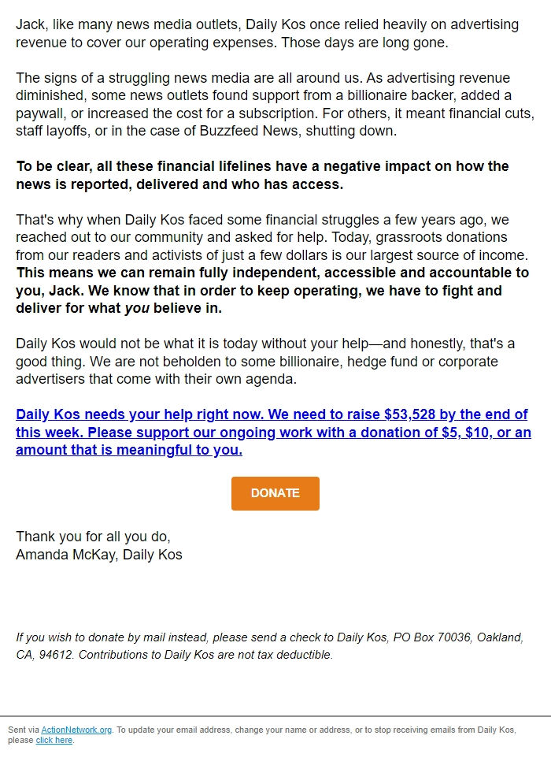
Task: Click the italicized mail-in donation instructions paragraph
Action: [x=268, y=646]
